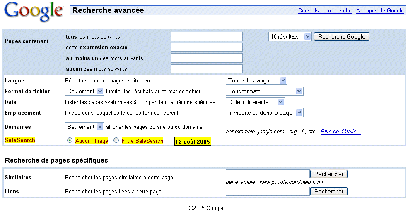Click the 'aucun des mots suivants' input box
The height and width of the screenshot is (212, 408).
(207, 69)
